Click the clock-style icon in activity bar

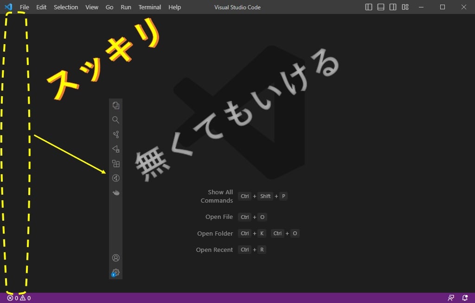(x=116, y=178)
